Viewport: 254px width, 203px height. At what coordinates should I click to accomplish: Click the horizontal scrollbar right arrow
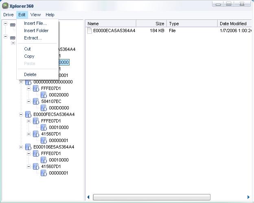click(x=248, y=197)
